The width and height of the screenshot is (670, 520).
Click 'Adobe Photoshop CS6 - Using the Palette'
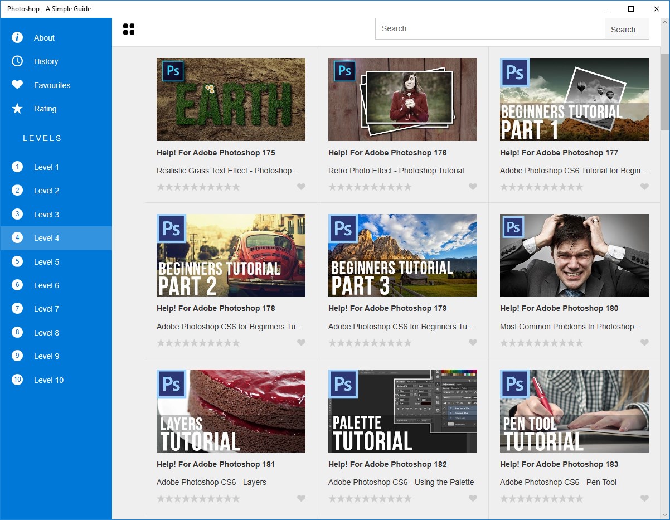pyautogui.click(x=401, y=482)
